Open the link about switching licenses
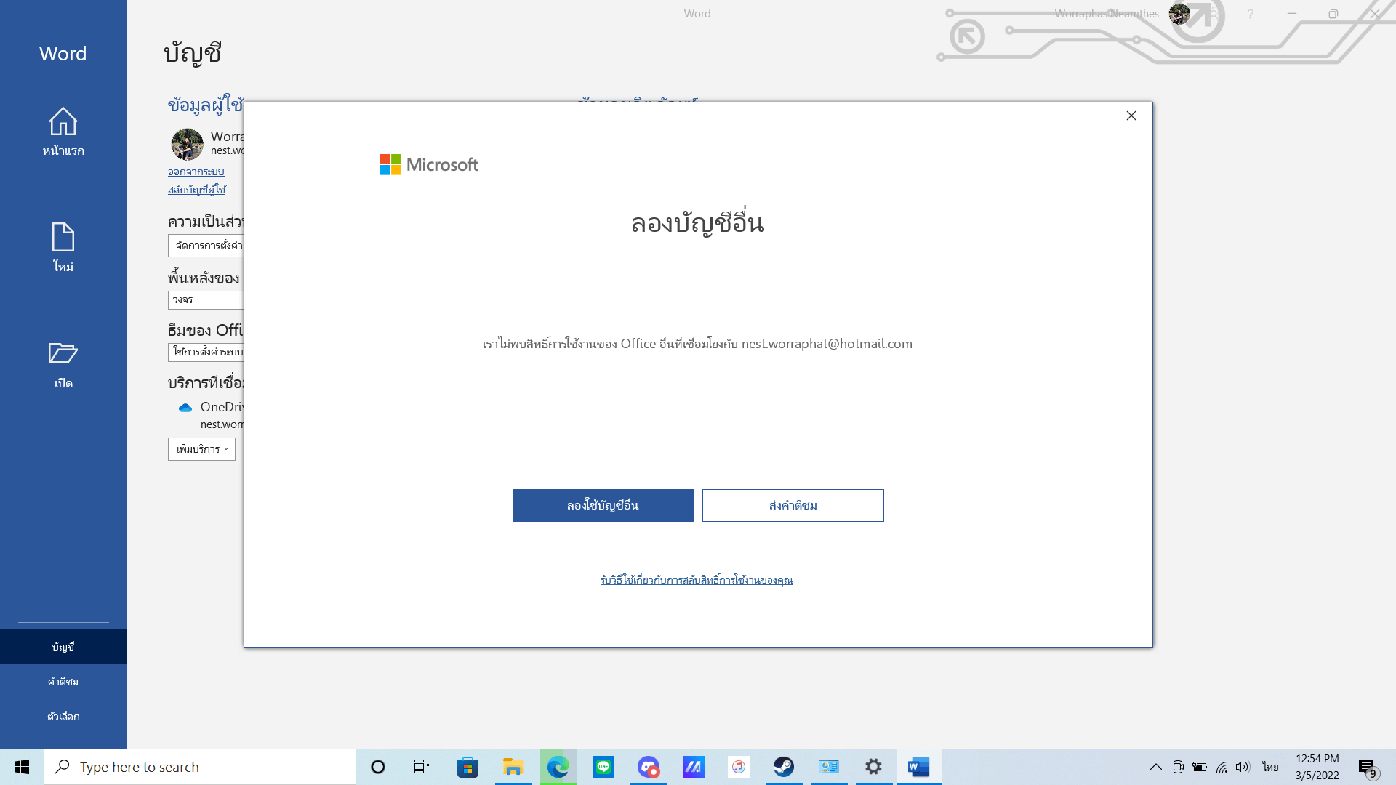This screenshot has height=785, width=1396. (696, 580)
